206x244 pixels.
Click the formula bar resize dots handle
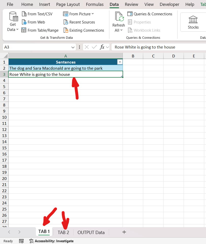click(80, 47)
